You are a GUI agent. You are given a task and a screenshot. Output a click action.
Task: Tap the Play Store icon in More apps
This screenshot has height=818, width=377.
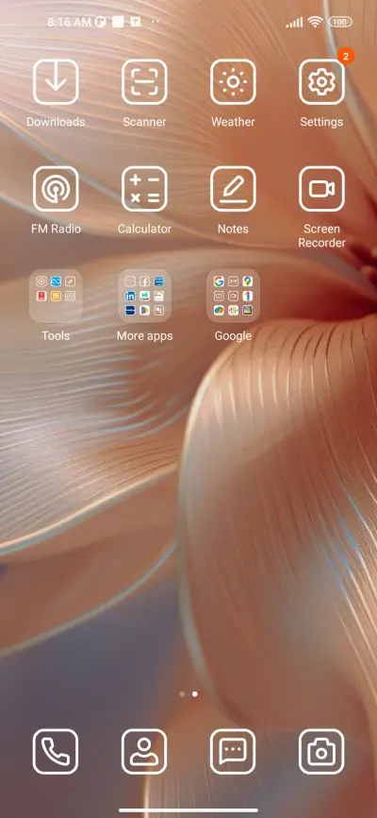tap(145, 311)
